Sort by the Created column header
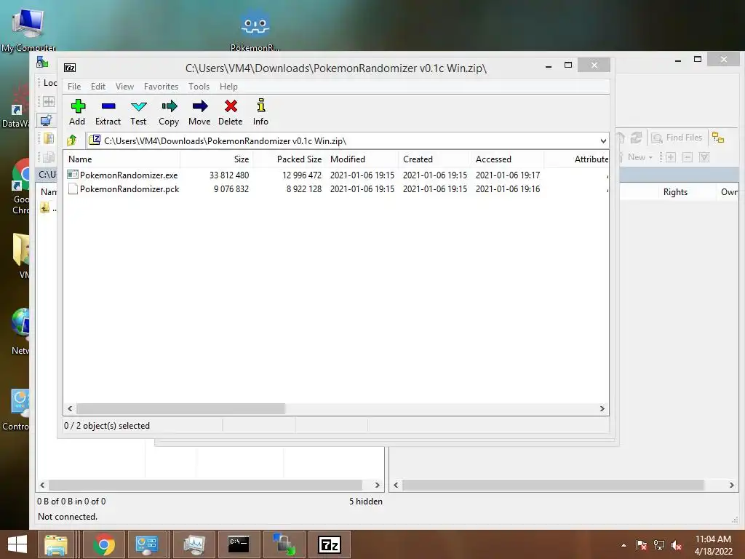Image resolution: width=745 pixels, height=559 pixels. 434,159
